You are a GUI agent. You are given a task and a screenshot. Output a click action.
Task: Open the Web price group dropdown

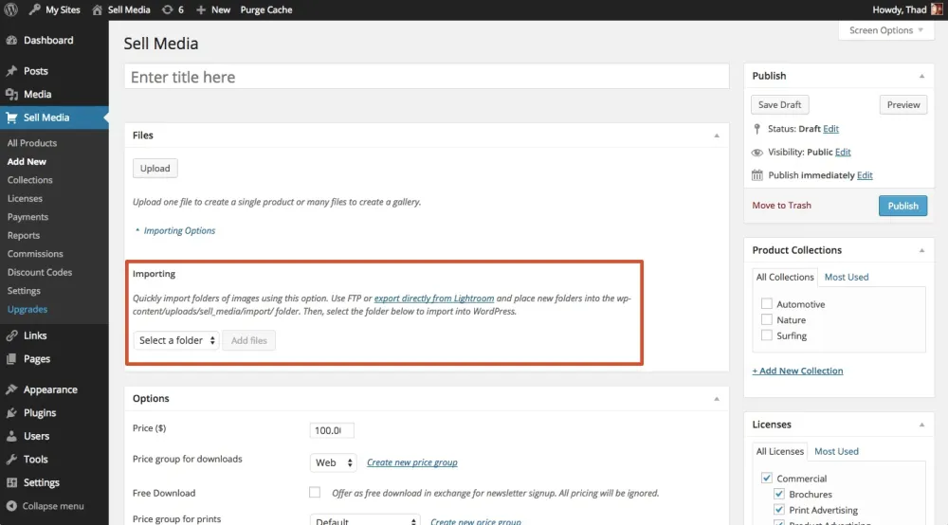(333, 462)
